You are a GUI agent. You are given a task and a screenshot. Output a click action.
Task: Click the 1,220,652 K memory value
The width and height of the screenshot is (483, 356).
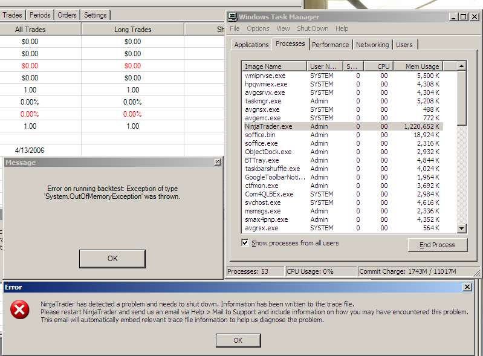pyautogui.click(x=422, y=126)
